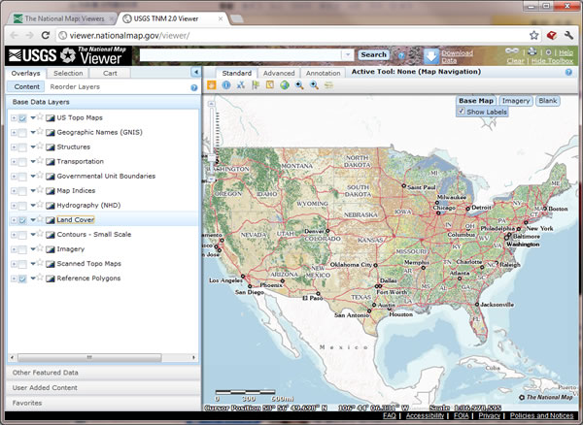Screen dimensions: 583x425
Task: Open the Reorder Layers tab
Action: [x=75, y=87]
